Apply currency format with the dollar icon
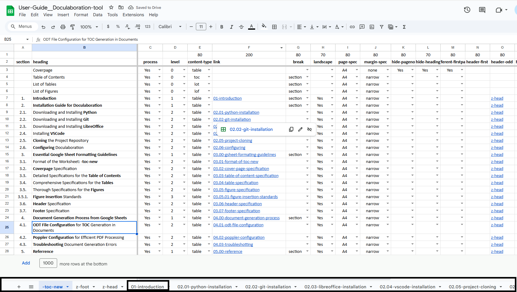Screen dimensions: 517x292 coord(108,27)
